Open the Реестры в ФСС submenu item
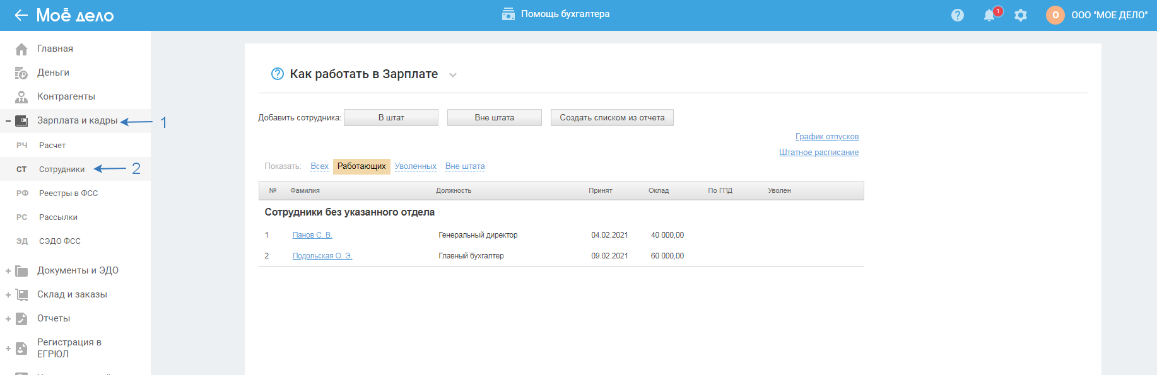 pyautogui.click(x=68, y=193)
